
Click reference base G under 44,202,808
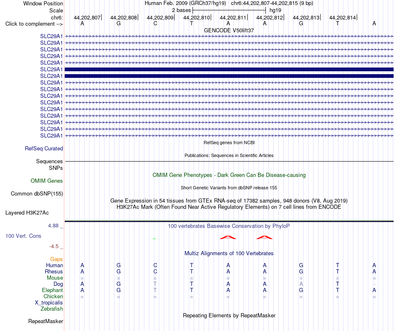pyautogui.click(x=119, y=23)
